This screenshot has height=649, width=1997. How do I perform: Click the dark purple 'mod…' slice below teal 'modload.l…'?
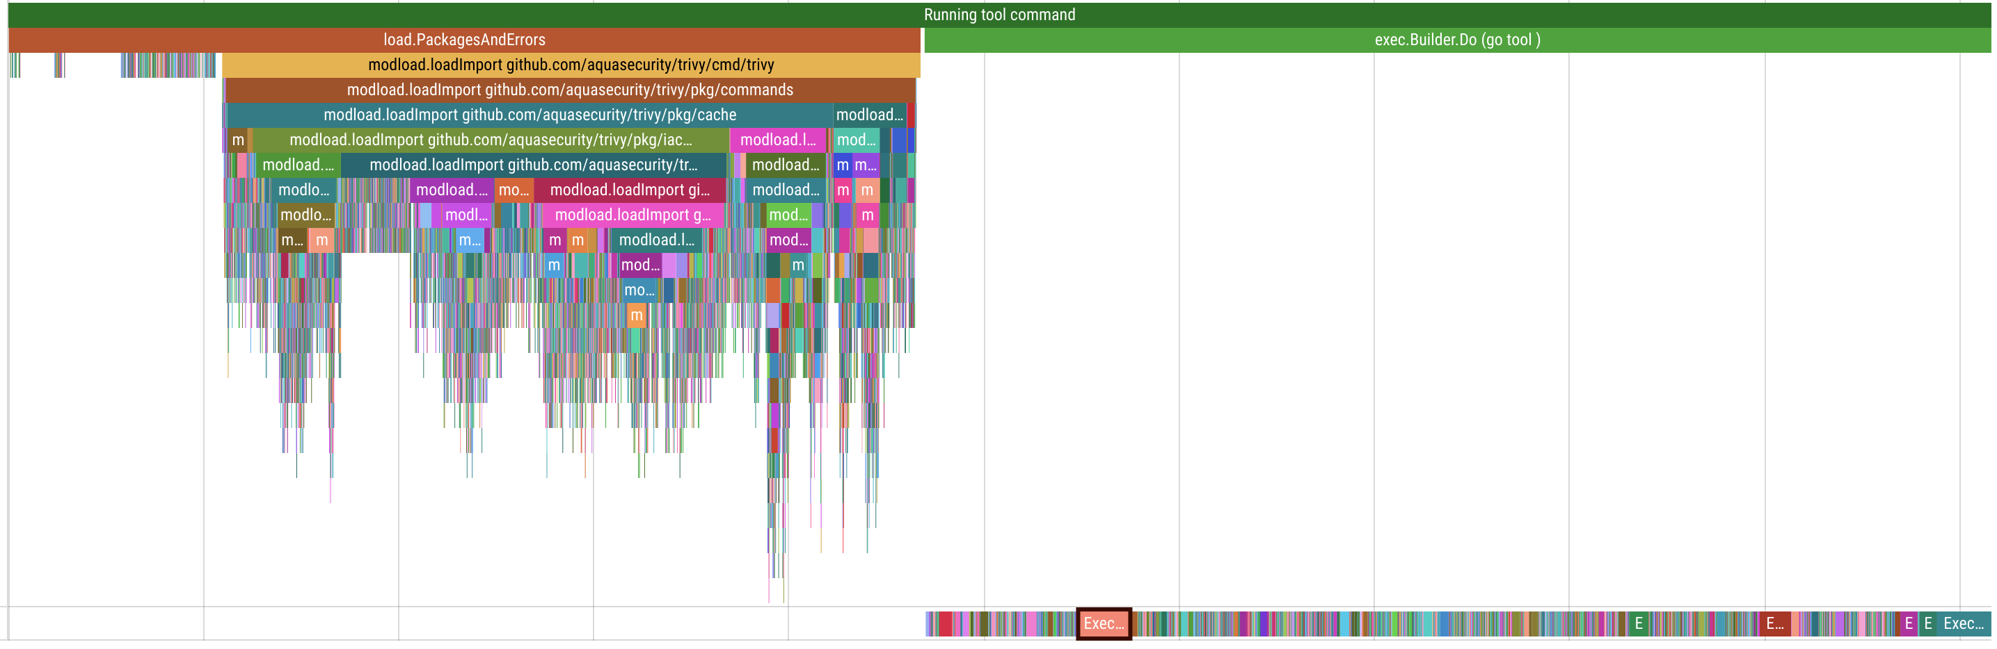(640, 265)
